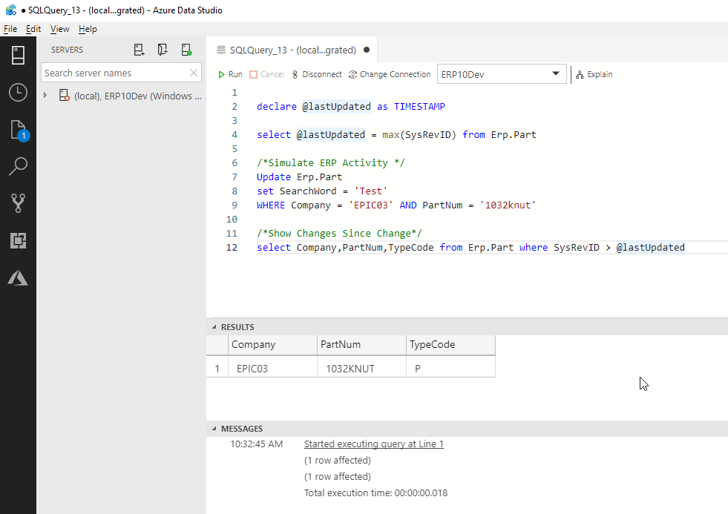This screenshot has height=514, width=728.
Task: Click Change Connection
Action: click(x=390, y=74)
